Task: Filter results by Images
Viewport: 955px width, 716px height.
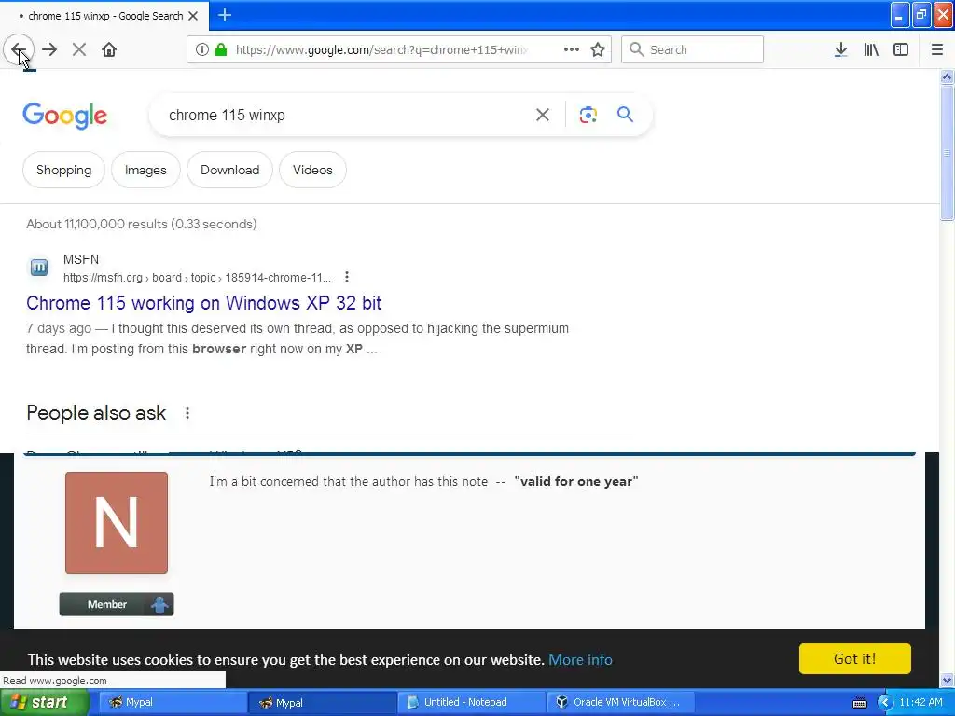Action: (145, 170)
